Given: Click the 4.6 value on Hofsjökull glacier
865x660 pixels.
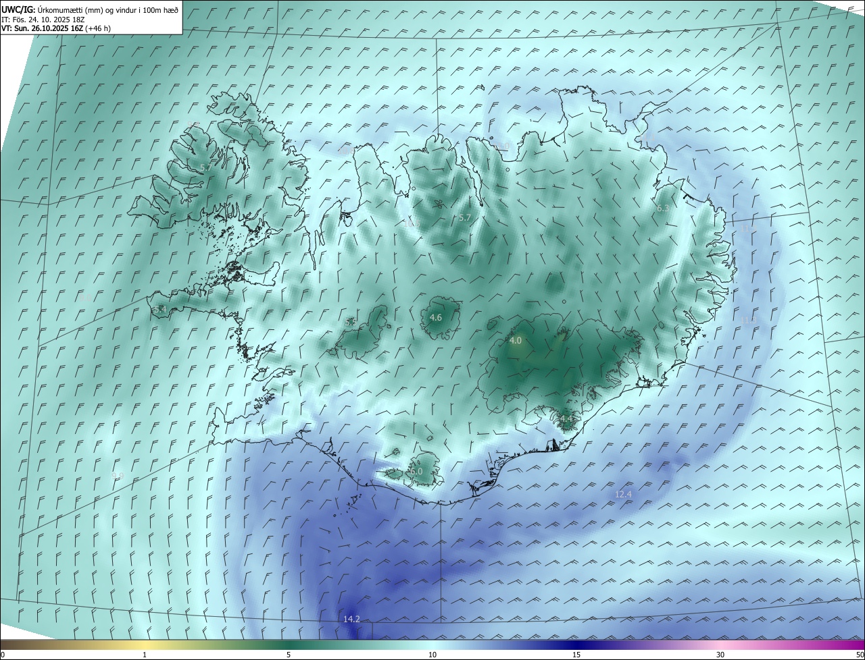Looking at the screenshot, I should tap(436, 317).
